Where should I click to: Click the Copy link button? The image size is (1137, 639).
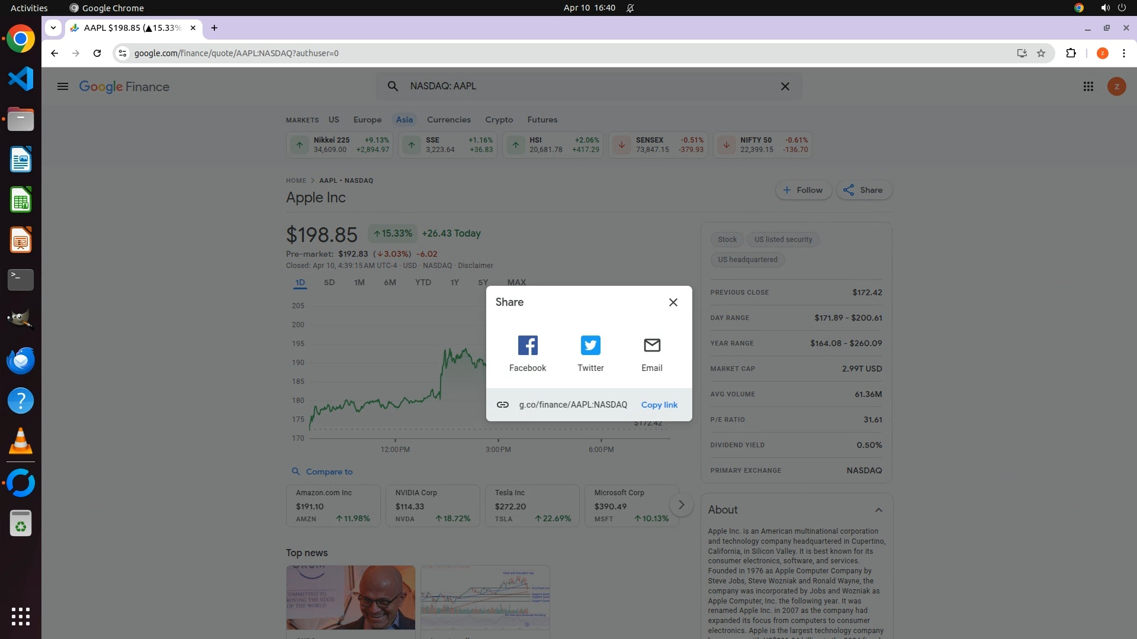click(659, 405)
